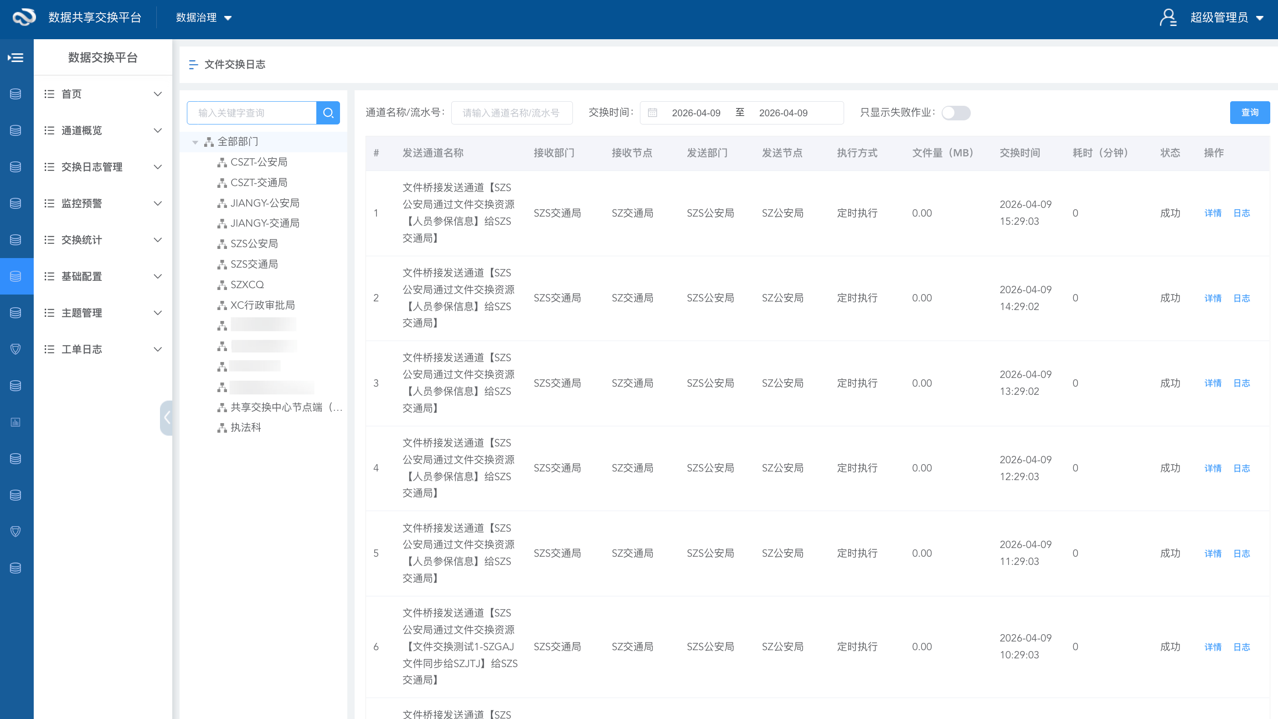Click the user avatar icon
The image size is (1278, 719).
[1168, 17]
